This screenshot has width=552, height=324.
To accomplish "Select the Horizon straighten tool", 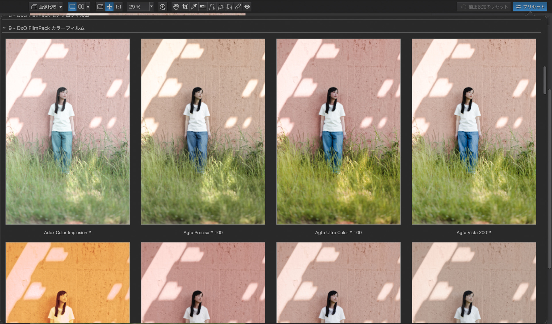I will [x=203, y=7].
